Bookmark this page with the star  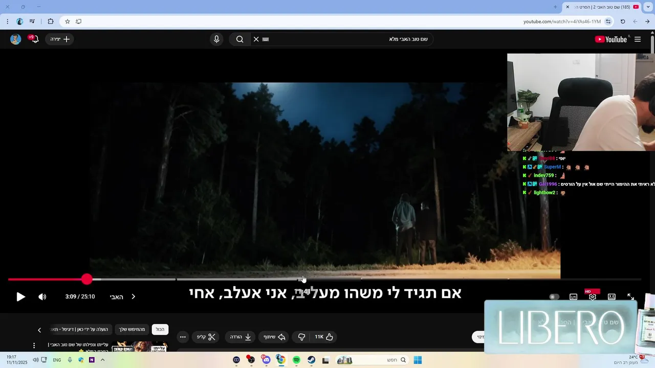(67, 21)
